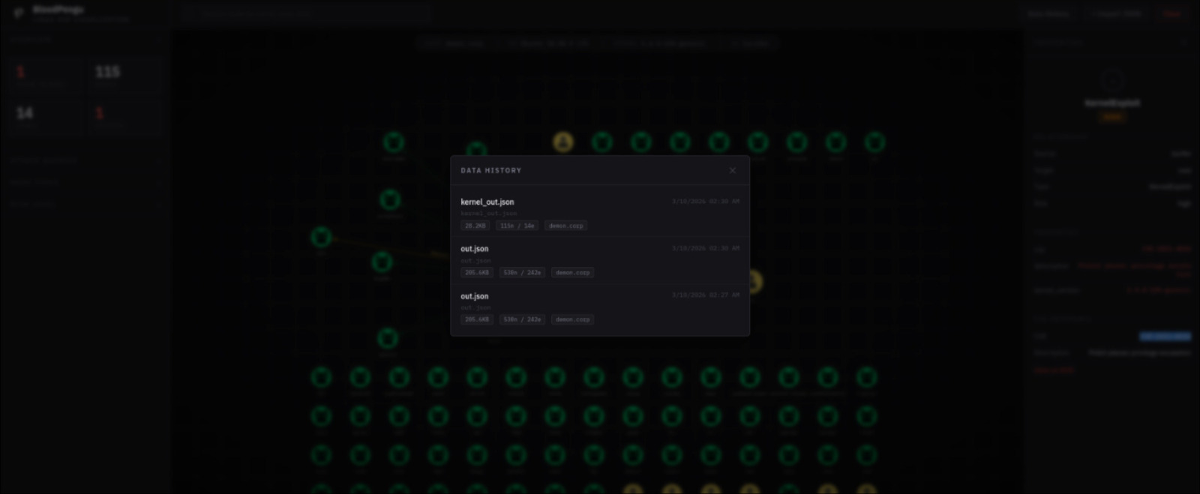This screenshot has height=494, width=1200.
Task: Select the yellow user node atop the graph
Action: [562, 142]
